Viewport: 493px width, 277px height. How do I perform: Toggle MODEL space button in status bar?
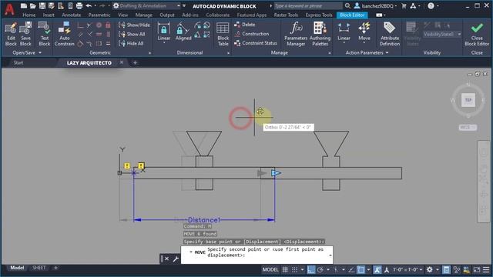(270, 269)
